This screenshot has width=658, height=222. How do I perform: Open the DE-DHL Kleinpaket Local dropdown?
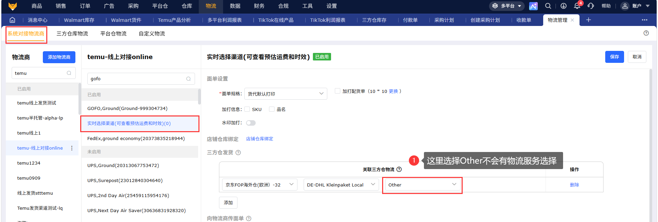(x=341, y=185)
